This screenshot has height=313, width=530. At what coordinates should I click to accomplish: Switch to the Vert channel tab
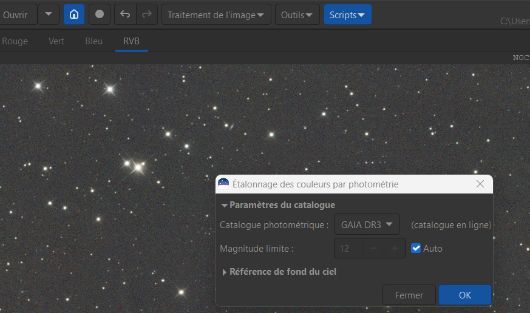[56, 41]
